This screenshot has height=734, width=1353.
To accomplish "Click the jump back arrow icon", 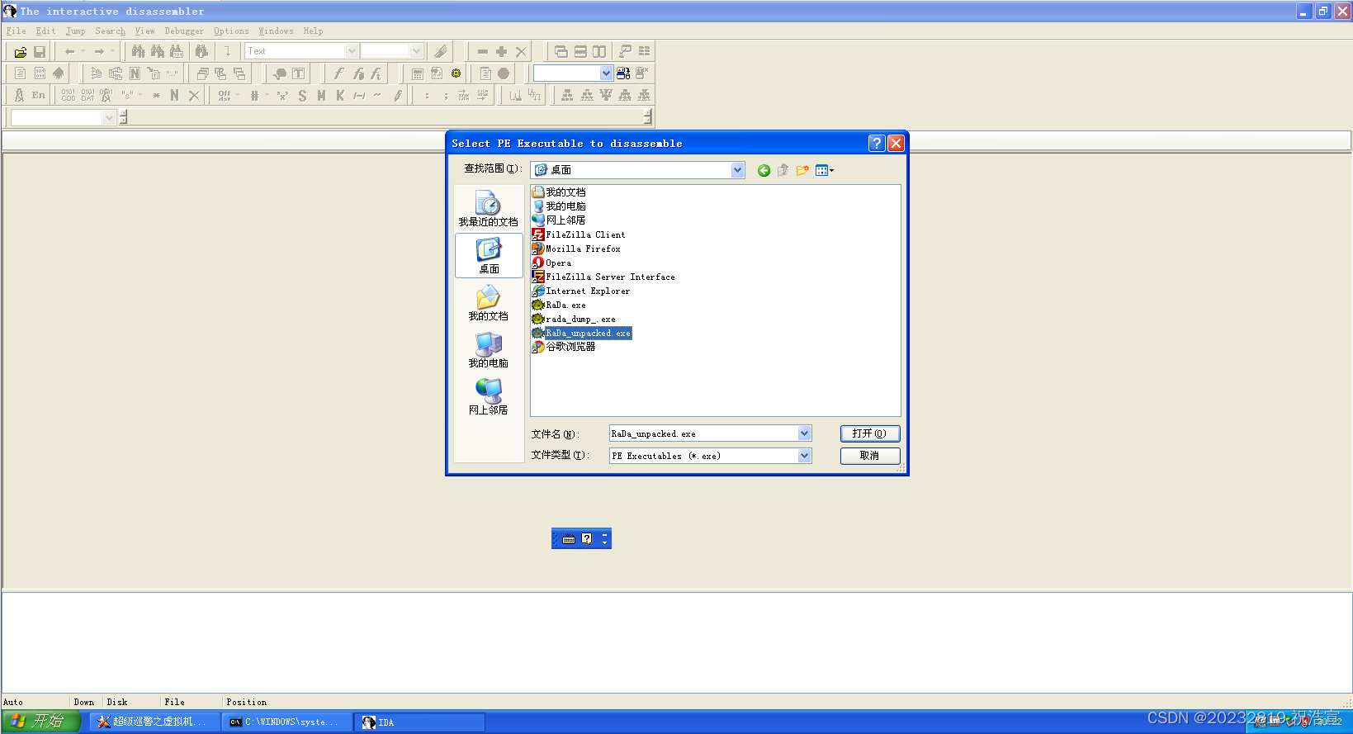I will pos(70,51).
